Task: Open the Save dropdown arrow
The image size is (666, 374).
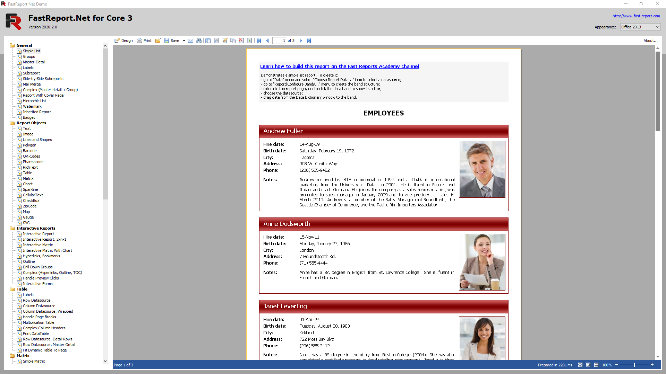Action: [184, 41]
